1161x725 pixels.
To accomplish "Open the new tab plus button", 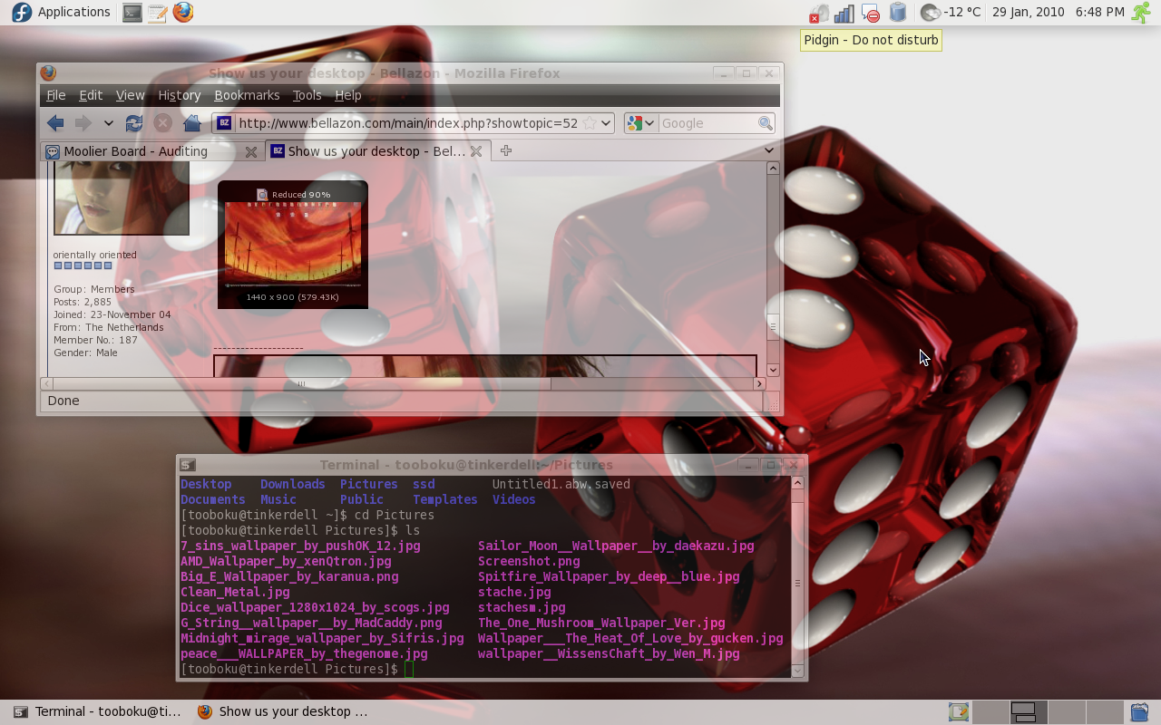I will (506, 150).
